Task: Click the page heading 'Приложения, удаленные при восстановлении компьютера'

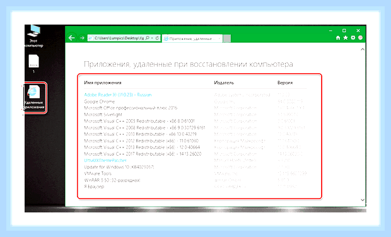Action: click(x=189, y=64)
